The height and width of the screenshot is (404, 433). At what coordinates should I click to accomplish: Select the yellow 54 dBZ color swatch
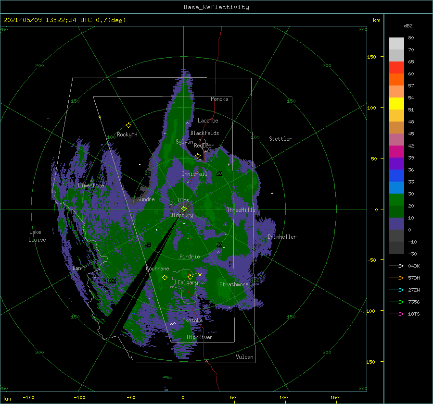point(396,104)
